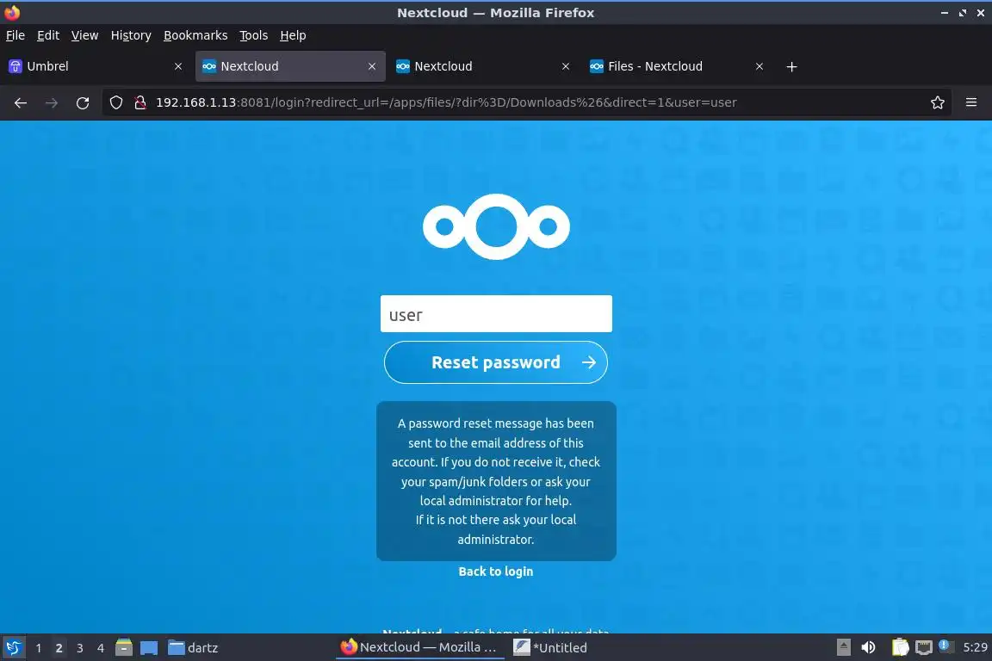Screen dimensions: 992x661
Task: Click the Reset password button
Action: (x=496, y=362)
